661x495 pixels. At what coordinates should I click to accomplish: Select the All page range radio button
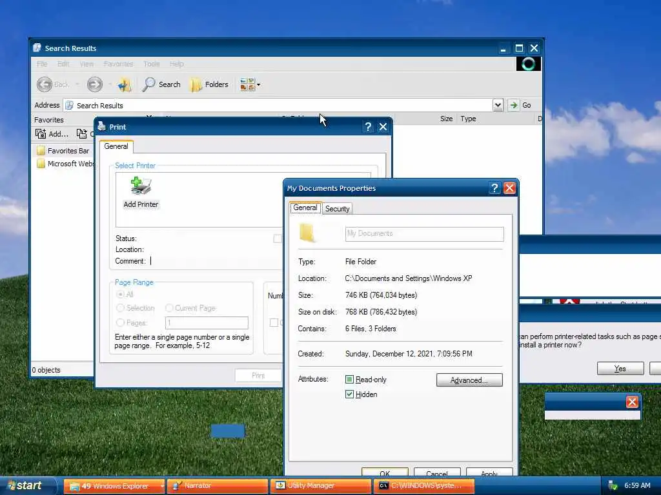(120, 294)
